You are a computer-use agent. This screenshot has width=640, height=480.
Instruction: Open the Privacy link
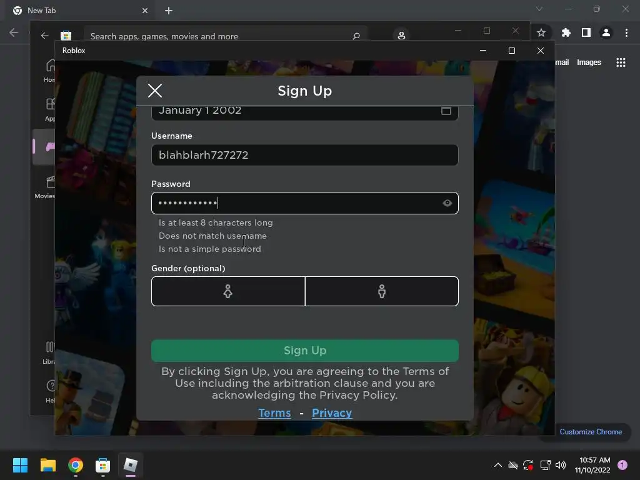click(332, 413)
